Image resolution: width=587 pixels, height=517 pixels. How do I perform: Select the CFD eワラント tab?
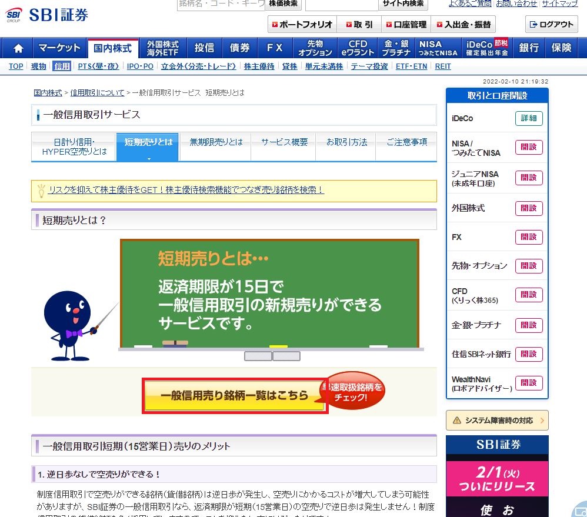(358, 48)
